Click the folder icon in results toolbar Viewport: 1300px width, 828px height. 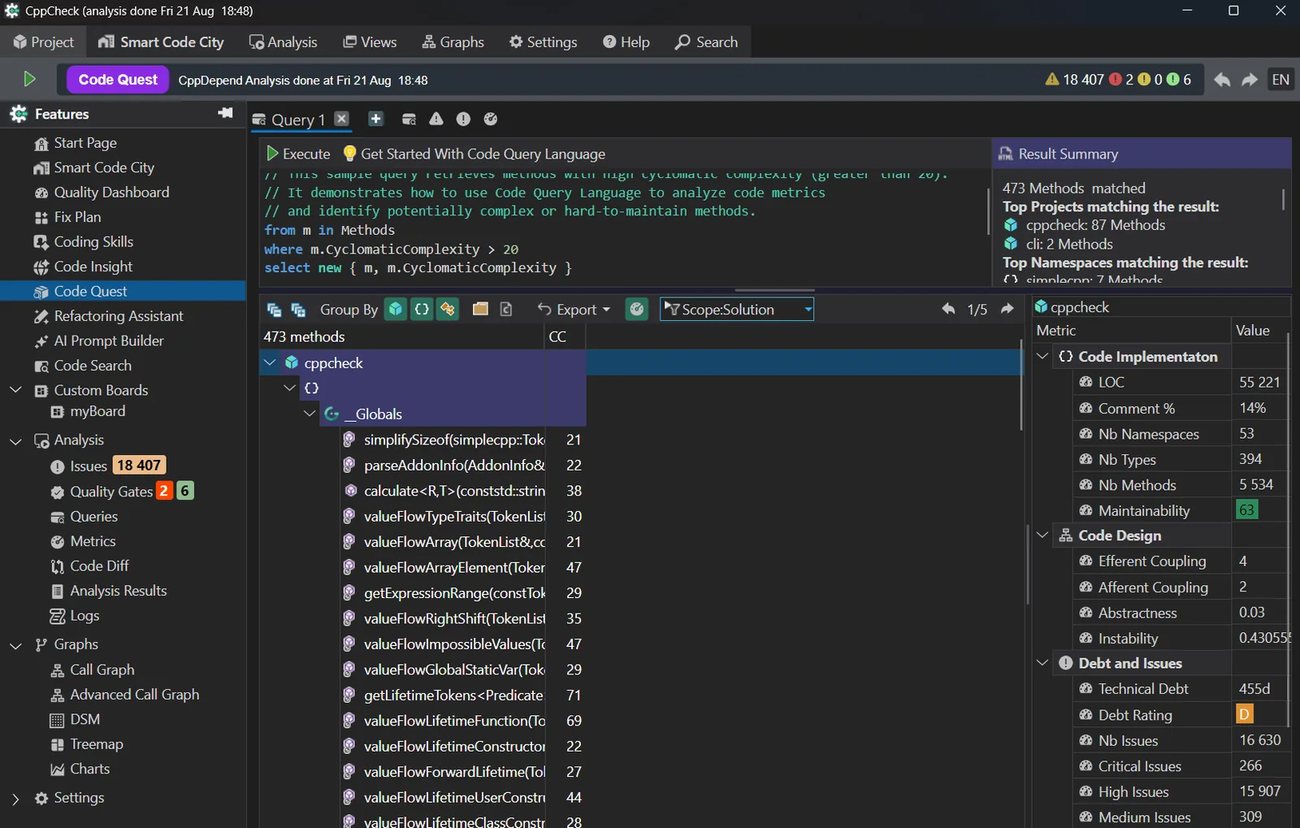[480, 309]
